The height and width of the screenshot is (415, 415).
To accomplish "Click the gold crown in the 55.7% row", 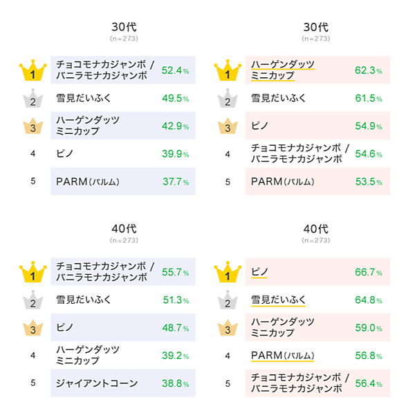I will [33, 272].
